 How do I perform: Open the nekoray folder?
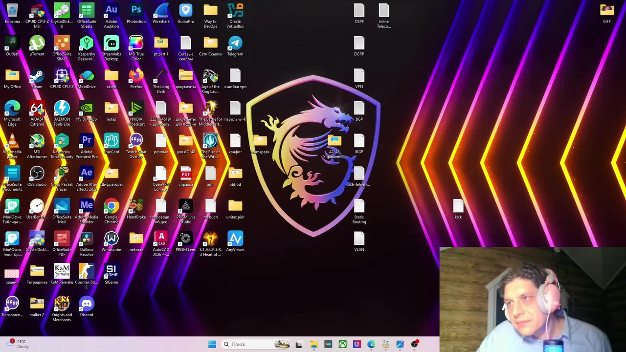click(136, 242)
